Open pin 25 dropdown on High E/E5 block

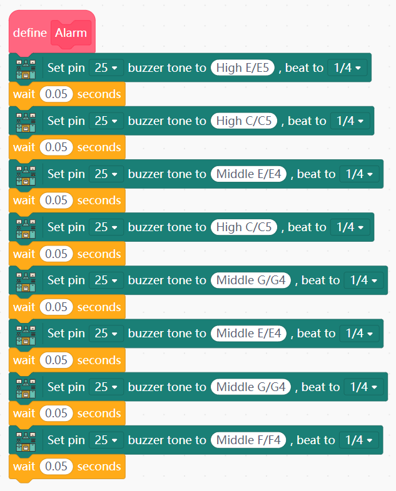coord(106,68)
